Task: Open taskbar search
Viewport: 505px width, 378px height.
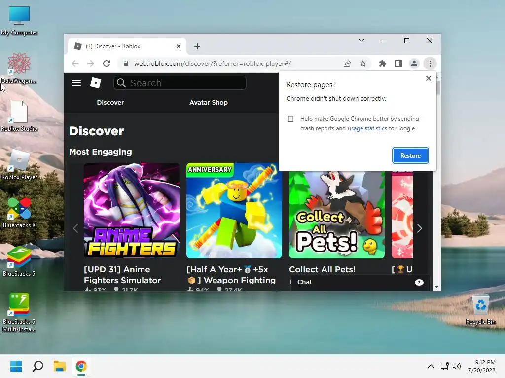Action: (38, 366)
